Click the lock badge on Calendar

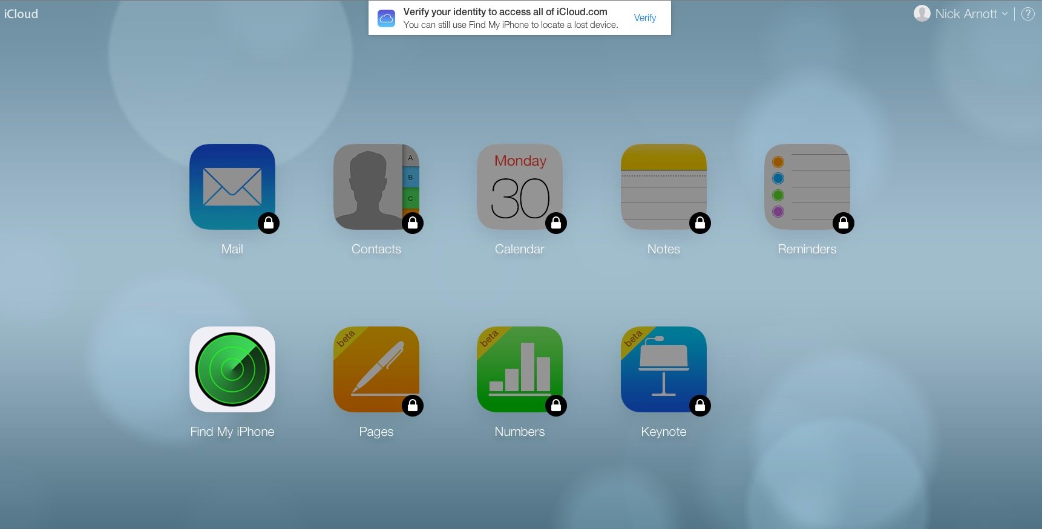[556, 223]
